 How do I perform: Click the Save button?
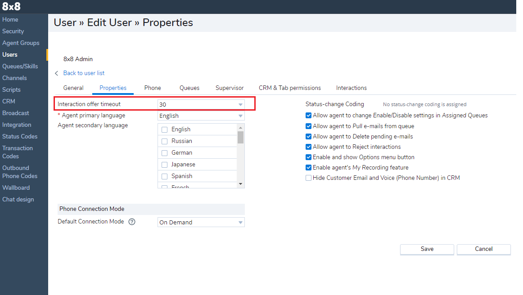(x=427, y=249)
